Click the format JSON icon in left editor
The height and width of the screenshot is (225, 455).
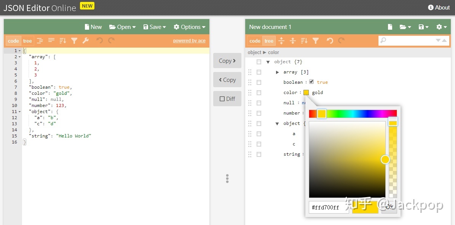click(40, 41)
